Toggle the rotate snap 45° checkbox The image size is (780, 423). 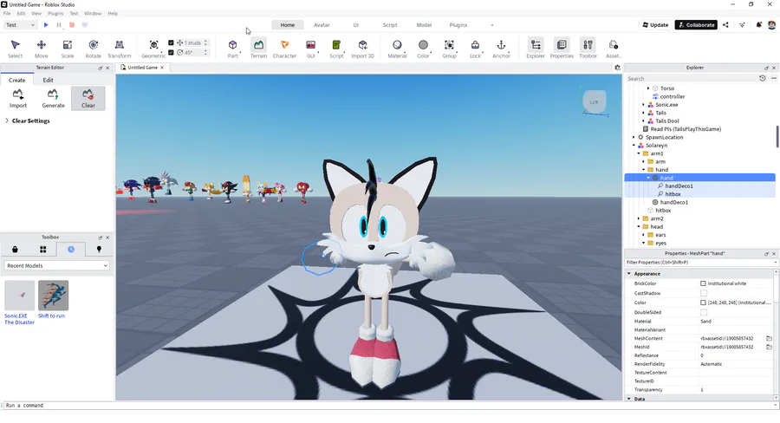pyautogui.click(x=171, y=52)
